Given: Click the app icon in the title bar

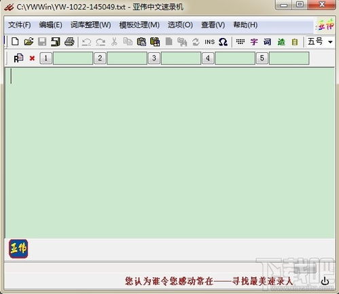Looking at the screenshot, I should pyautogui.click(x=9, y=7).
